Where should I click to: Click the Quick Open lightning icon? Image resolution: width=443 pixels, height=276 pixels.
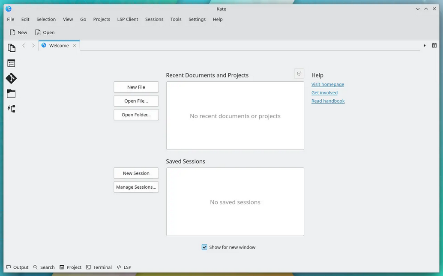(425, 45)
